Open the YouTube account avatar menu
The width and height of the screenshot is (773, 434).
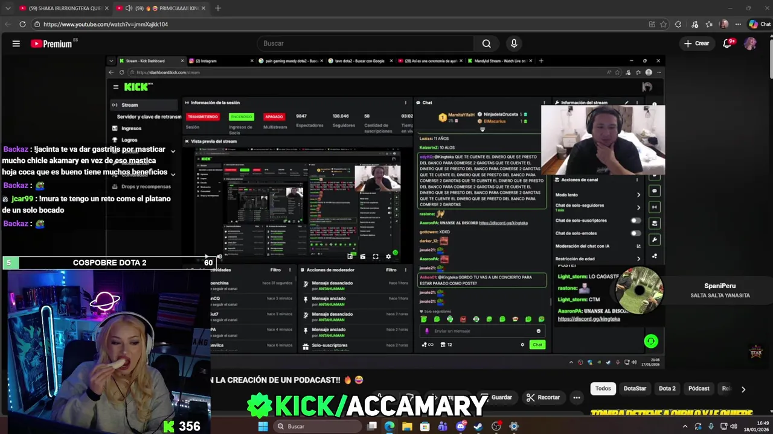coord(750,43)
